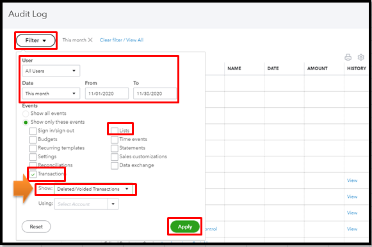
Task: Check the Budgets checkbox
Action: click(33, 139)
